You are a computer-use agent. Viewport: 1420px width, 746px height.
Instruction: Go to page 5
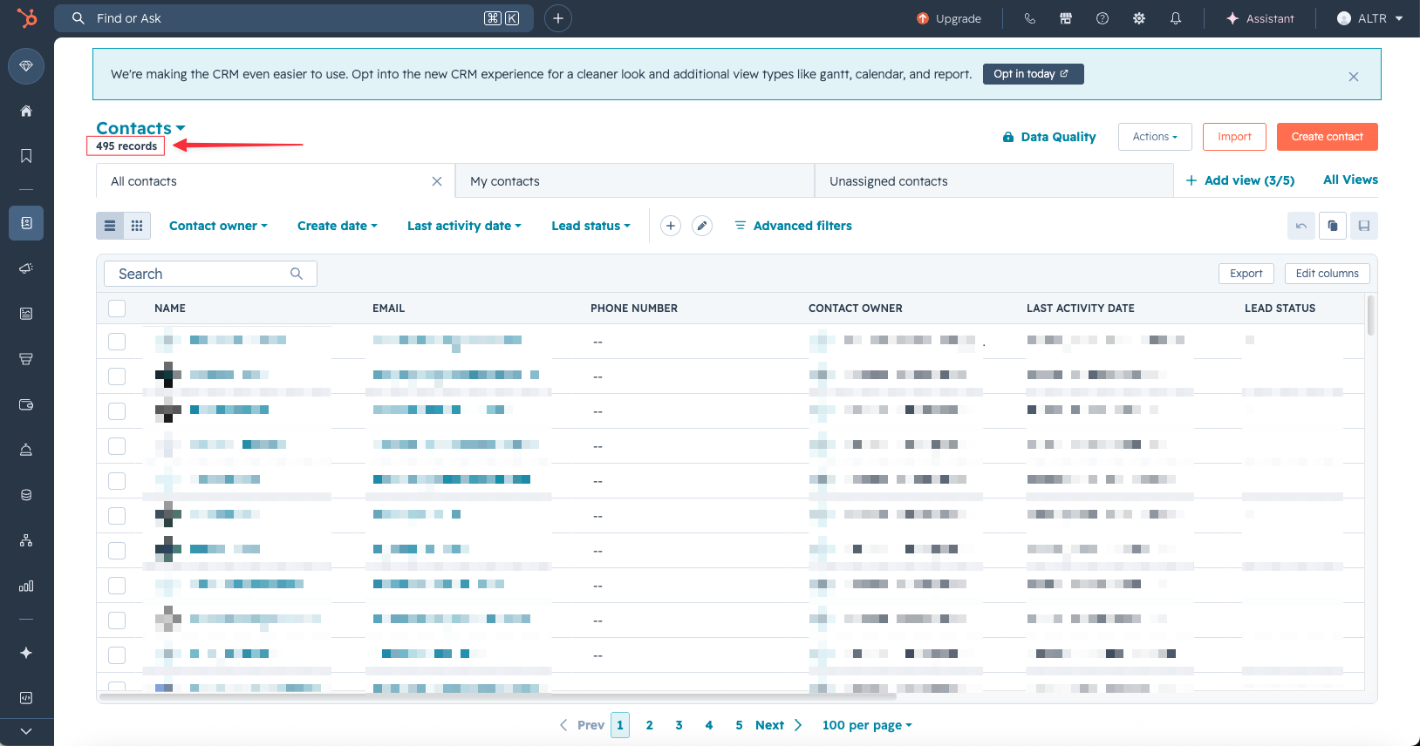pos(739,725)
